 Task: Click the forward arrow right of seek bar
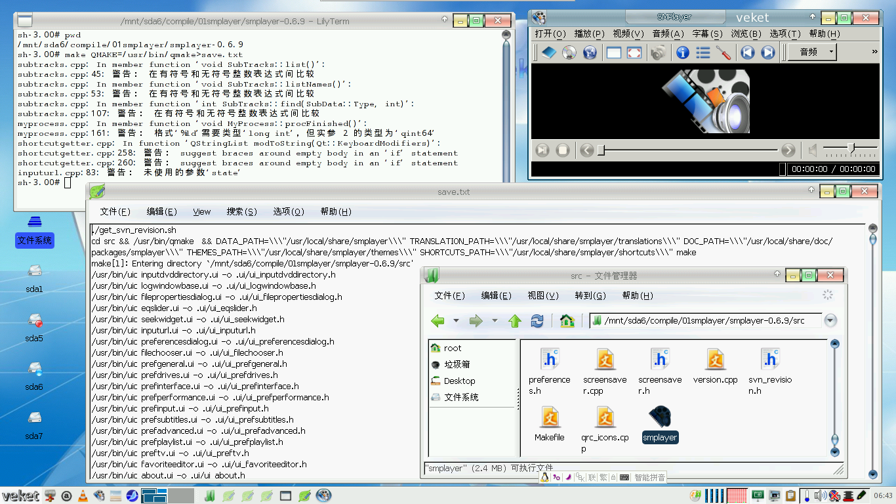coord(788,150)
